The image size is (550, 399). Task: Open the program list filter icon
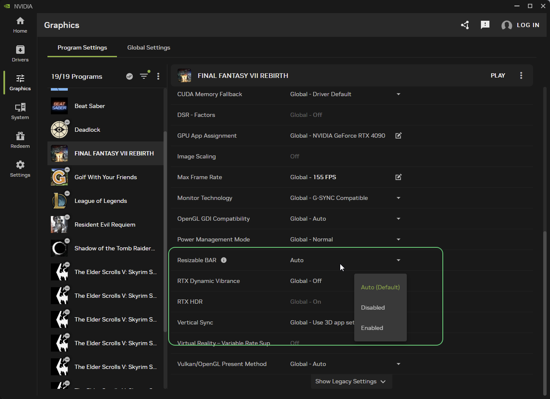(144, 76)
